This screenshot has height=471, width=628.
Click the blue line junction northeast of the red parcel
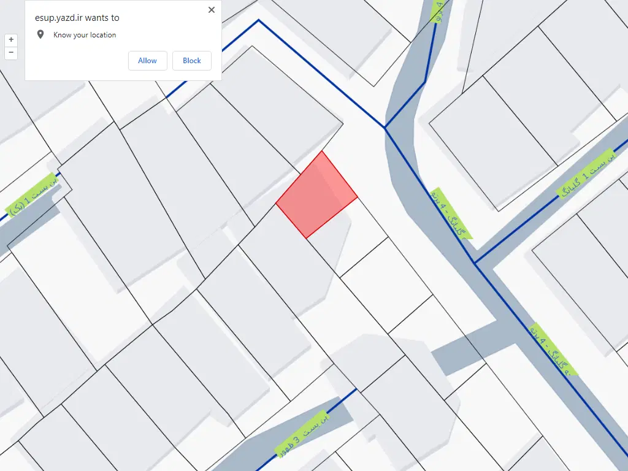click(x=385, y=128)
